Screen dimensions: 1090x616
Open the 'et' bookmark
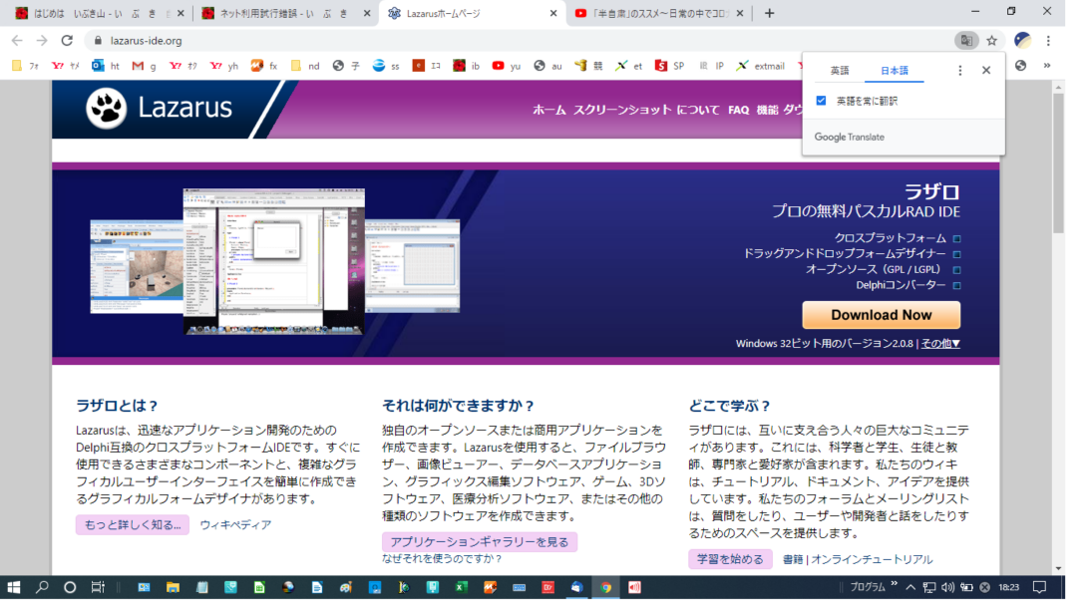click(x=628, y=65)
